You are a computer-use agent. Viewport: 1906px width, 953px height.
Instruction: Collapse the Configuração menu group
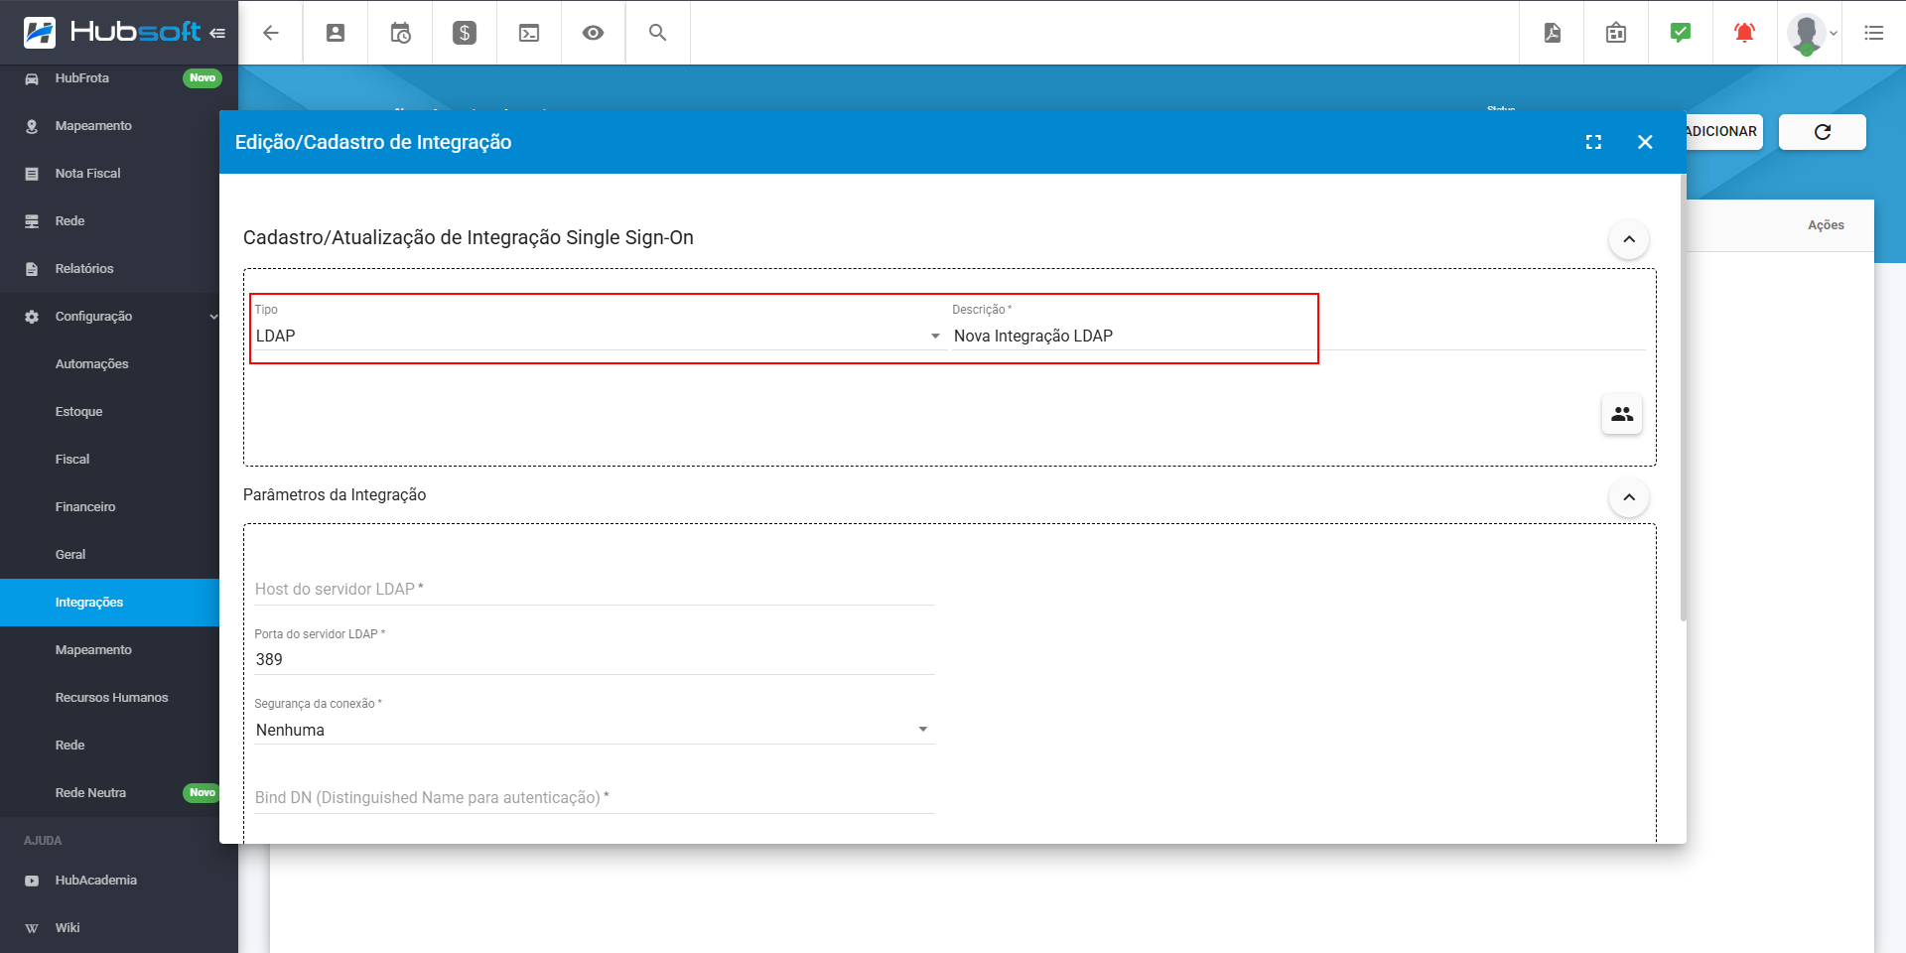[109, 317]
